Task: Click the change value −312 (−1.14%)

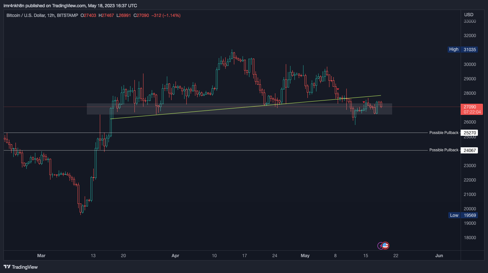Action: pyautogui.click(x=166, y=15)
